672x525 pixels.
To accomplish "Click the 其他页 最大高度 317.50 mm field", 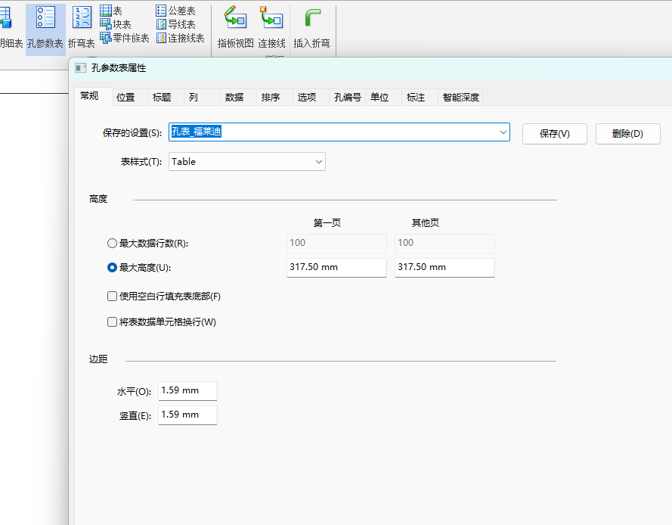I will [444, 267].
